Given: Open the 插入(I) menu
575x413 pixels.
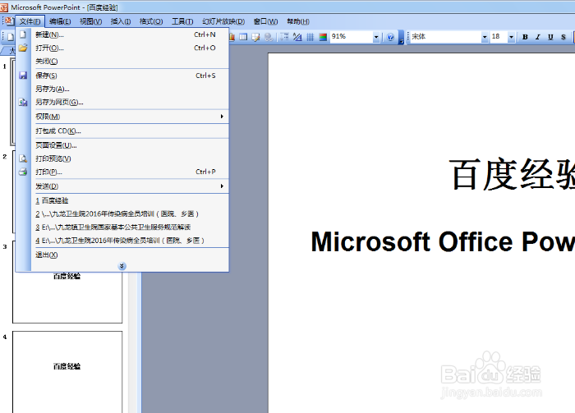Looking at the screenshot, I should (x=121, y=21).
